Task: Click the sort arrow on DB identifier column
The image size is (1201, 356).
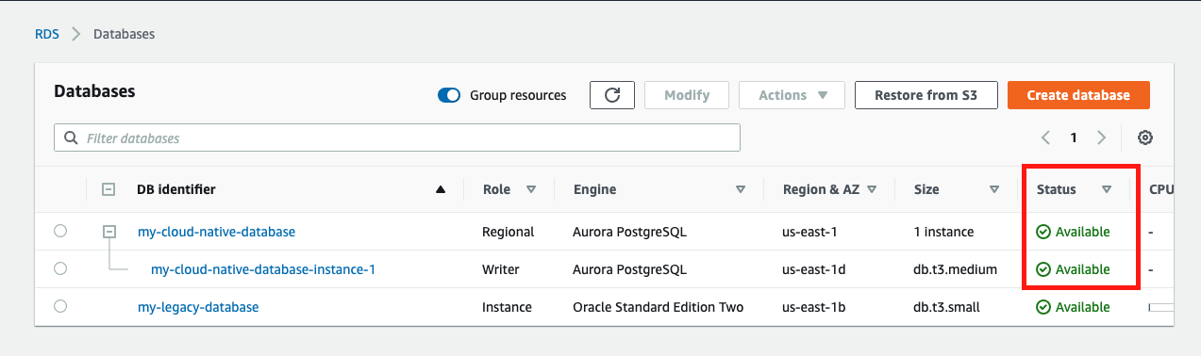Action: [x=441, y=189]
